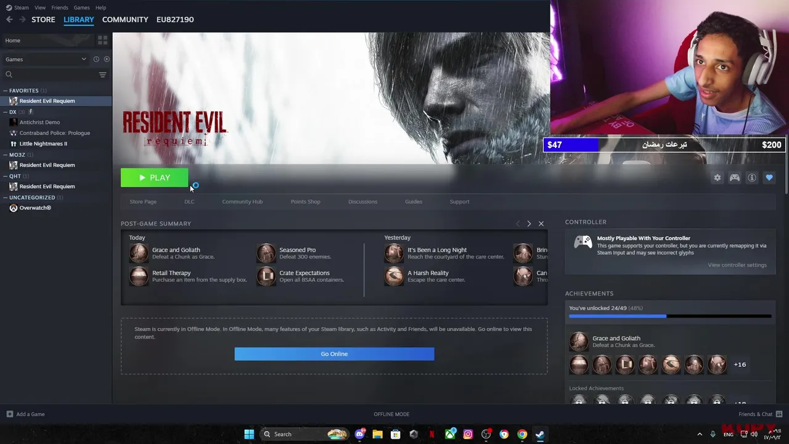
Task: Open the Discussions link
Action: (x=362, y=202)
